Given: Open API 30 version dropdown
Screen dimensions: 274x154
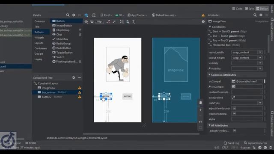Looking at the screenshot, I should coord(120,15).
